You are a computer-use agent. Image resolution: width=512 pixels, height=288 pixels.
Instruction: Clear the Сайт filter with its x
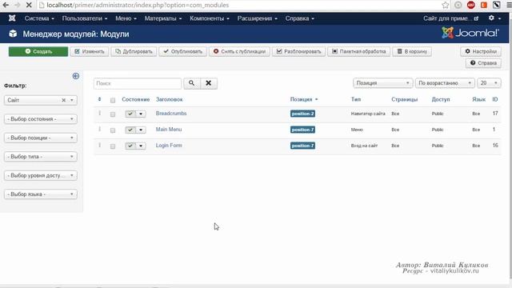pos(64,100)
